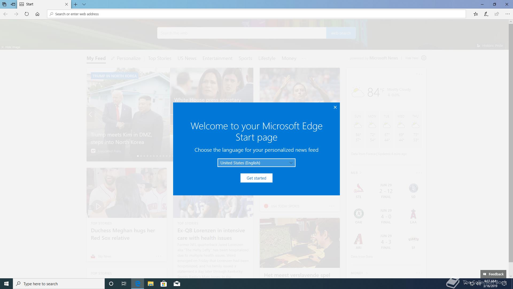The image size is (513, 289).
Task: Open Settings and more ellipsis
Action: 508,14
